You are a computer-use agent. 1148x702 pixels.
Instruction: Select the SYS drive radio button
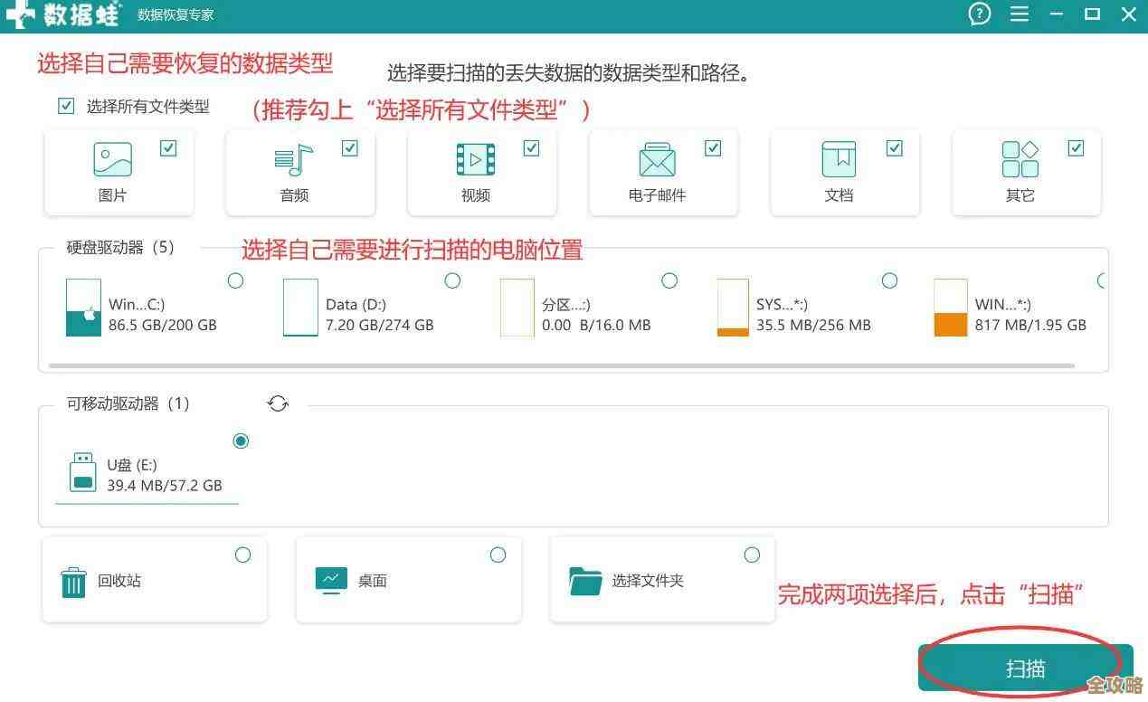pos(889,280)
